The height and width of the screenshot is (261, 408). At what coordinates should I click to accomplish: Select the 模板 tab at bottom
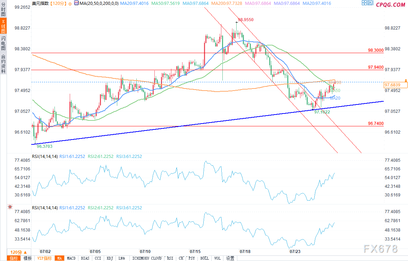(27, 258)
